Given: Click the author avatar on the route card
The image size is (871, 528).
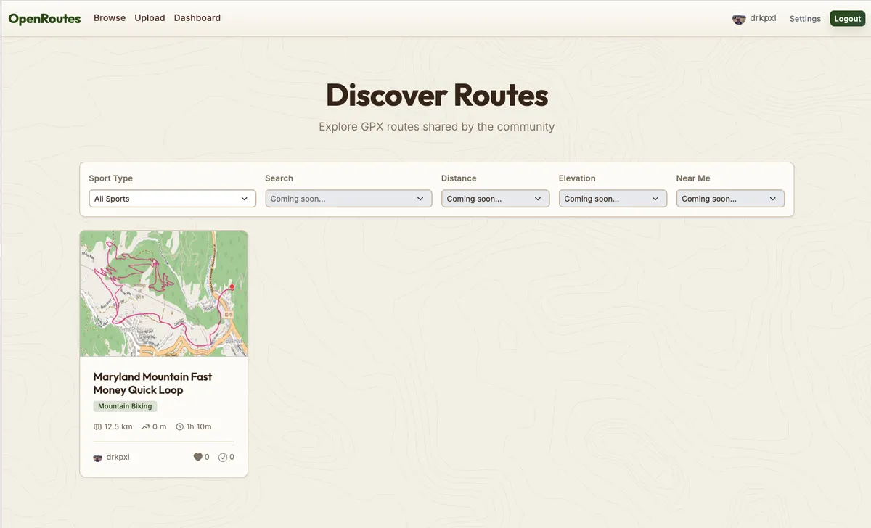Looking at the screenshot, I should [x=98, y=458].
